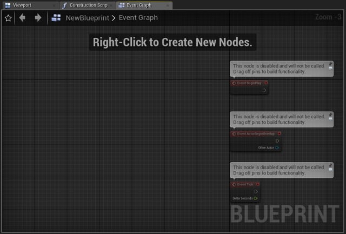Click the event icon on Event ActorBeginOverlap header

point(234,134)
